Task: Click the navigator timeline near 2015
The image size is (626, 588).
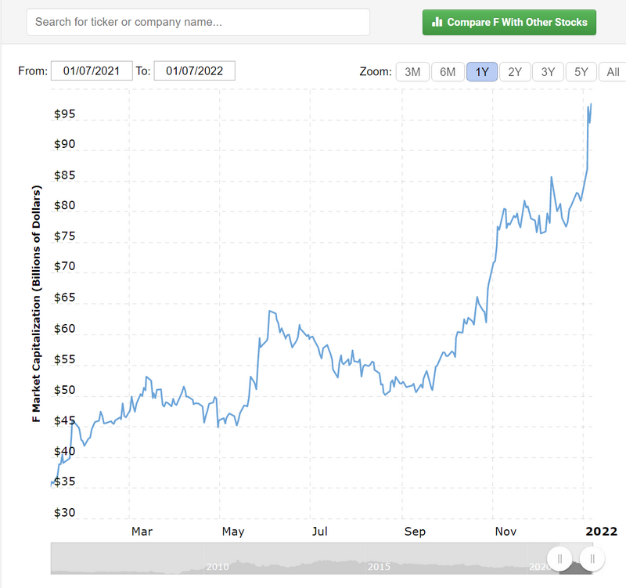Action: click(x=379, y=565)
